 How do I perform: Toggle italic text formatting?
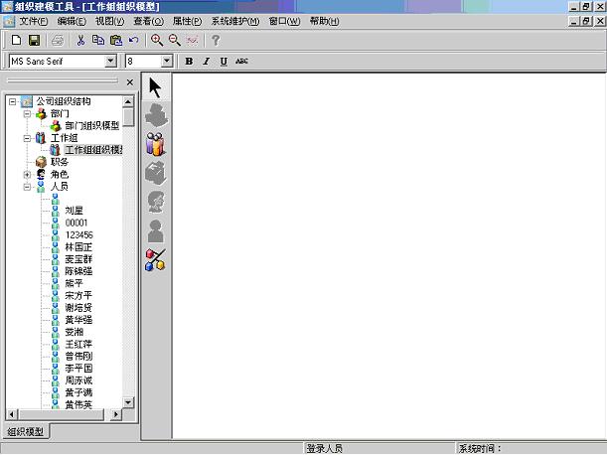tap(206, 62)
